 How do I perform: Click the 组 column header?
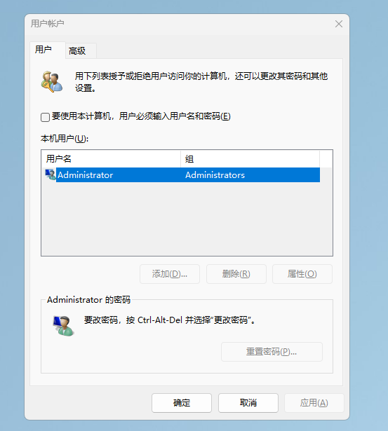click(250, 158)
